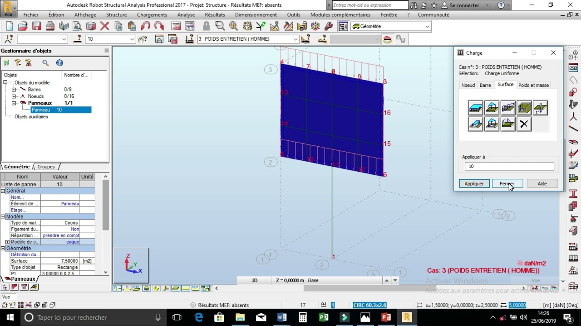Select the load types icon right of case dropdown
This screenshot has width=581, height=326.
point(305,39)
